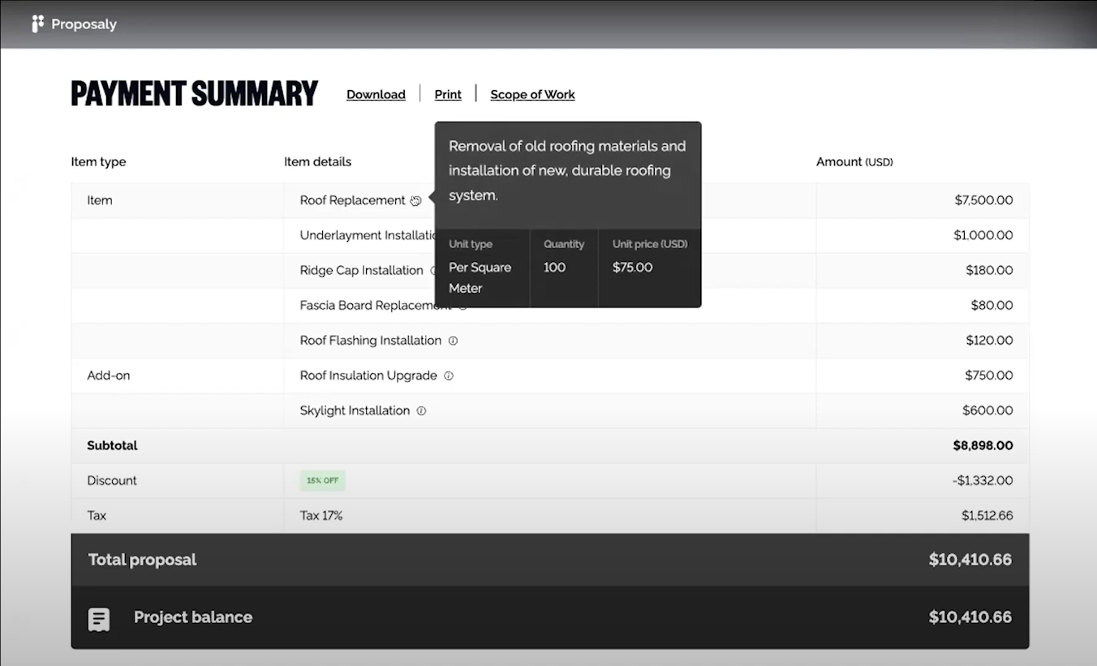Viewport: 1097px width, 666px height.
Task: Click the Skylight Installation item label
Action: coord(355,410)
